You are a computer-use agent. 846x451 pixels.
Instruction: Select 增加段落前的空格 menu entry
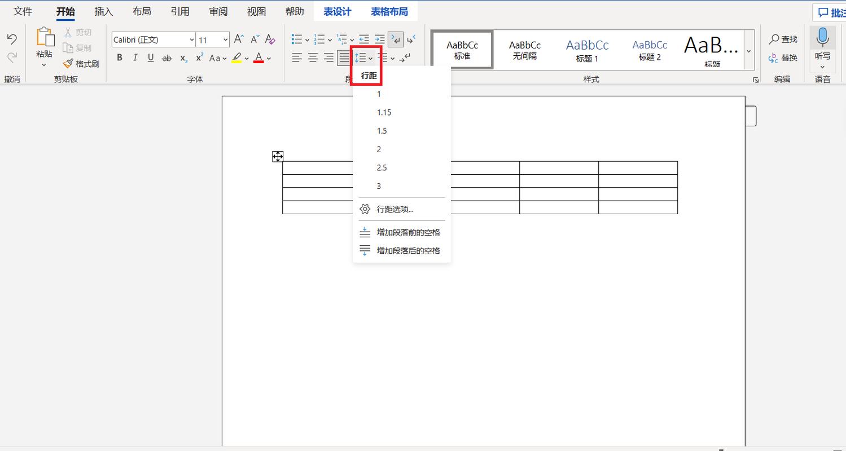click(x=401, y=232)
